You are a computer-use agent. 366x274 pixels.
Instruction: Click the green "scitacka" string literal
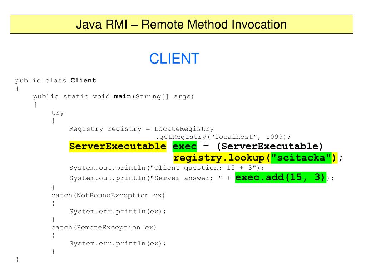click(301, 158)
